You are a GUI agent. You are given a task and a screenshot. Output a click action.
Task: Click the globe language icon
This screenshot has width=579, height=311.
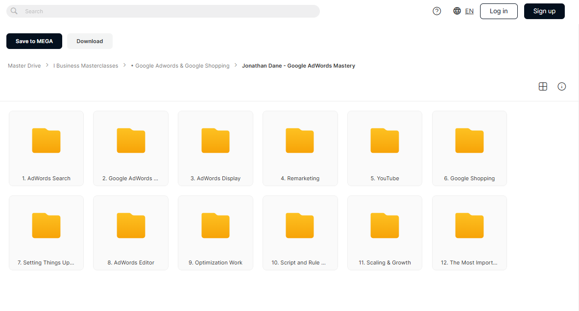[457, 11]
